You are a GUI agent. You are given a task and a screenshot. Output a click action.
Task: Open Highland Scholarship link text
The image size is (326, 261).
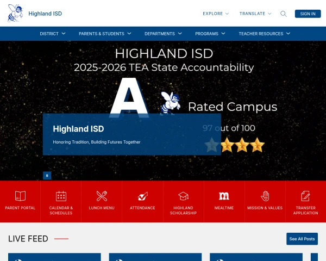tap(183, 210)
